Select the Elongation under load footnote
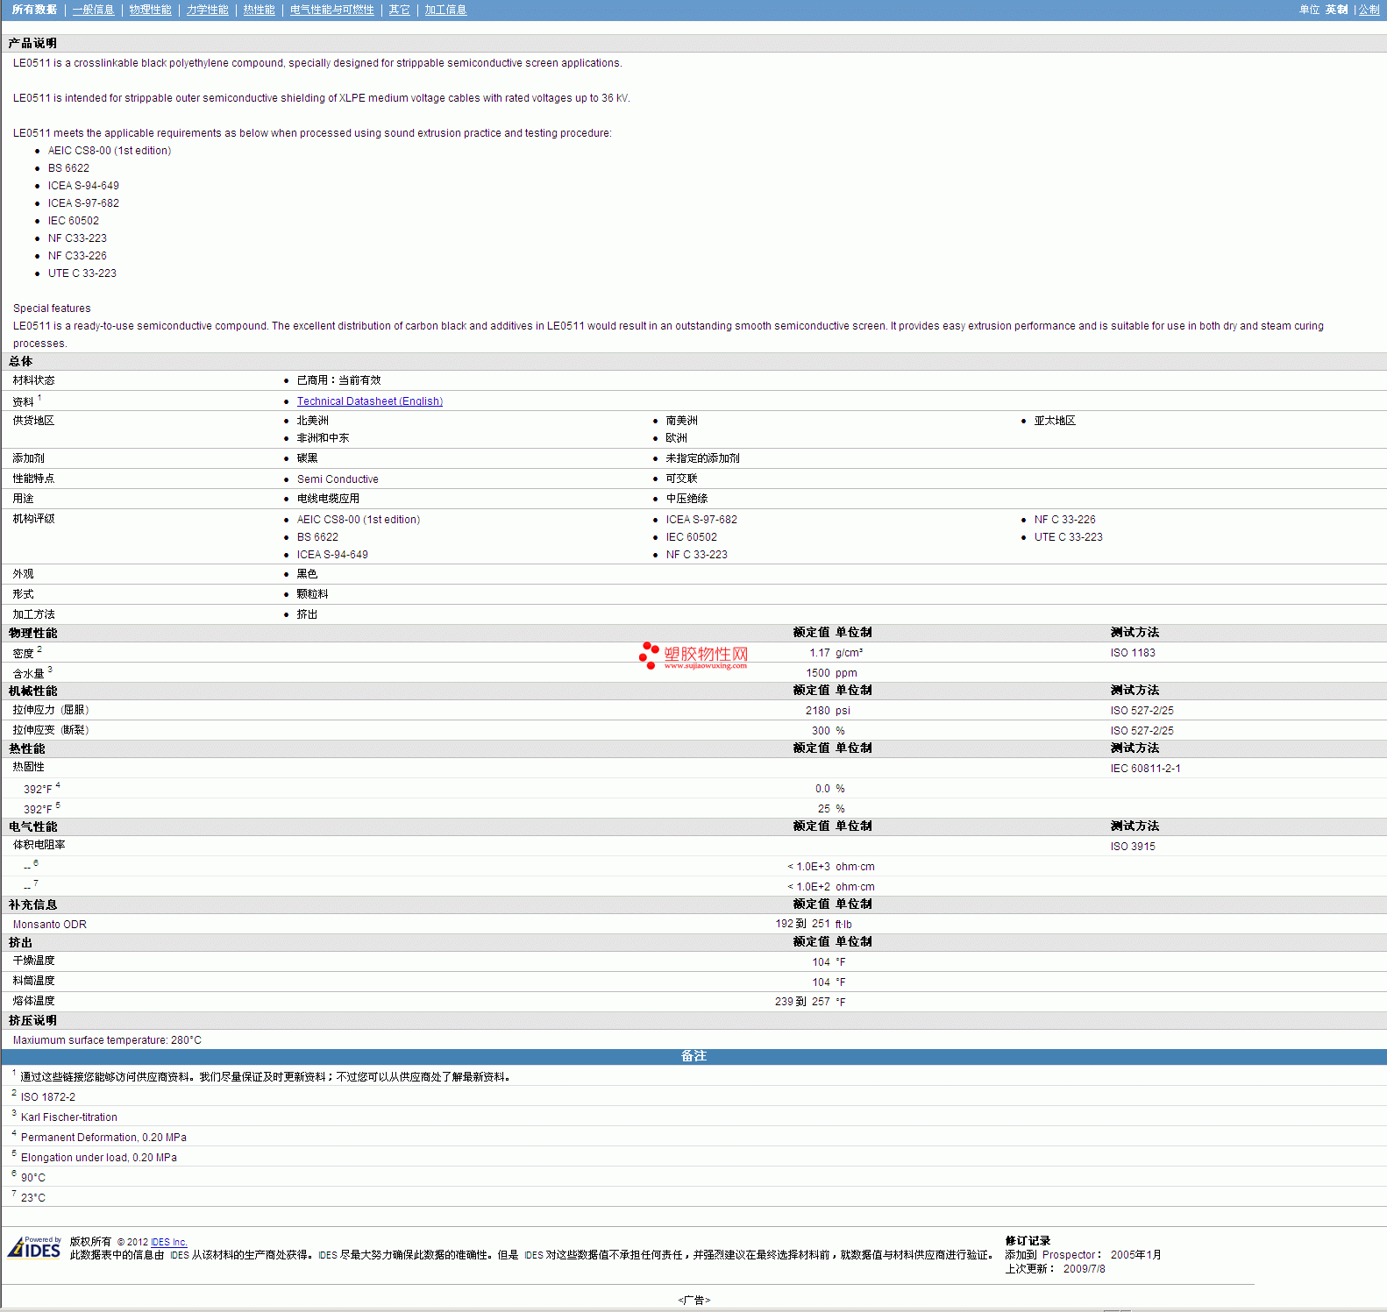This screenshot has width=1387, height=1312. point(99,1158)
